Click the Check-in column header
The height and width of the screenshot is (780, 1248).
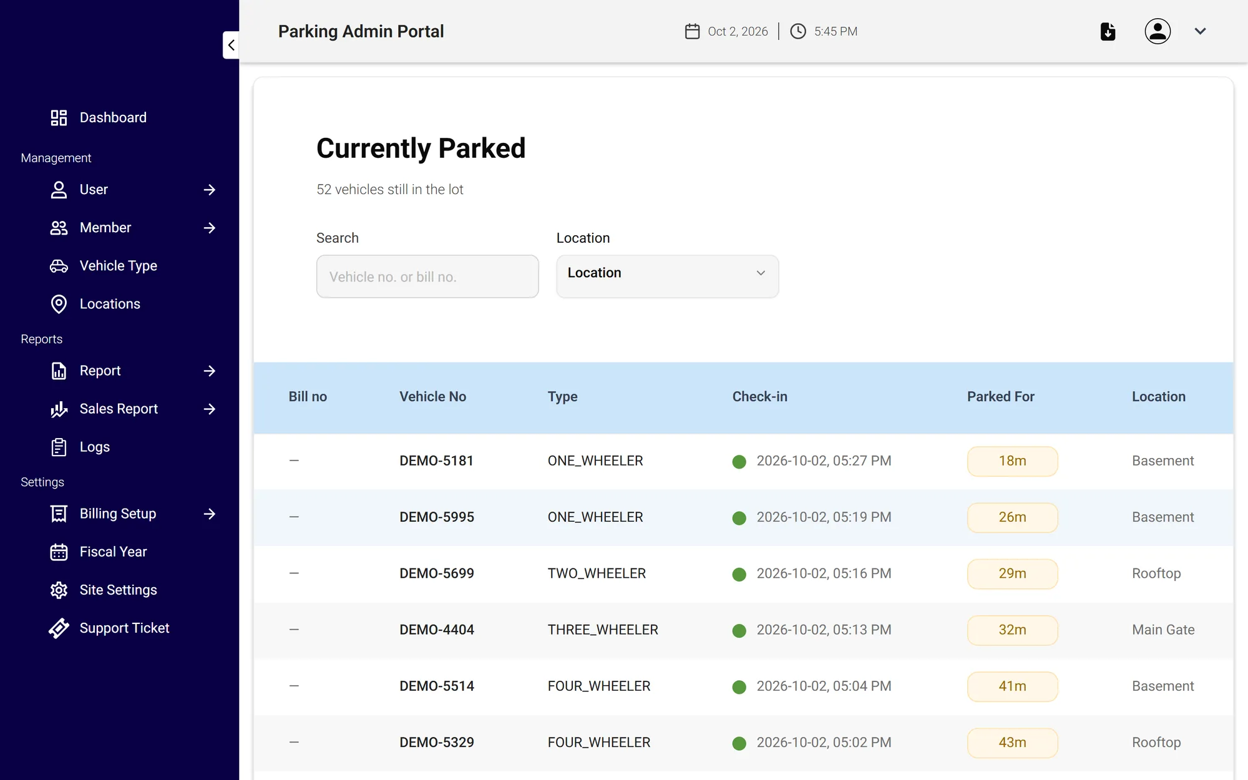click(760, 397)
